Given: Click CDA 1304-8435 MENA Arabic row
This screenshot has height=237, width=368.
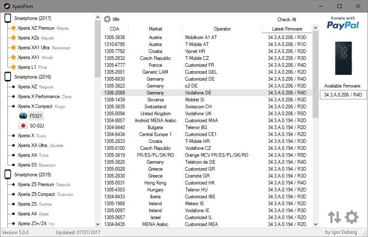Looking at the screenshot, I should tap(206, 224).
